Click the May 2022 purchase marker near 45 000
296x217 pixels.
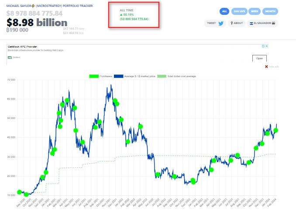point(141,126)
